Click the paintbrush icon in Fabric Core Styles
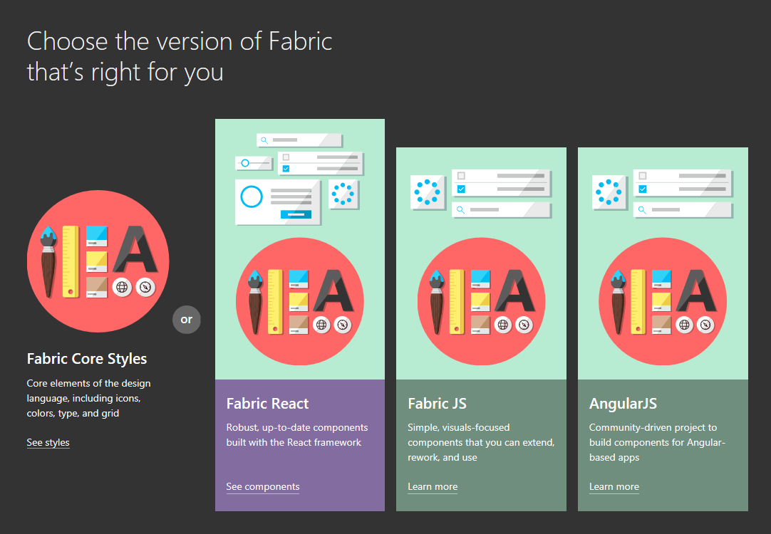The width and height of the screenshot is (771, 534). 48,261
